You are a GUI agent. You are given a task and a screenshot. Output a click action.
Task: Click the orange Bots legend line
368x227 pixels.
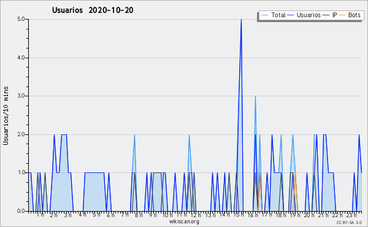coord(342,15)
